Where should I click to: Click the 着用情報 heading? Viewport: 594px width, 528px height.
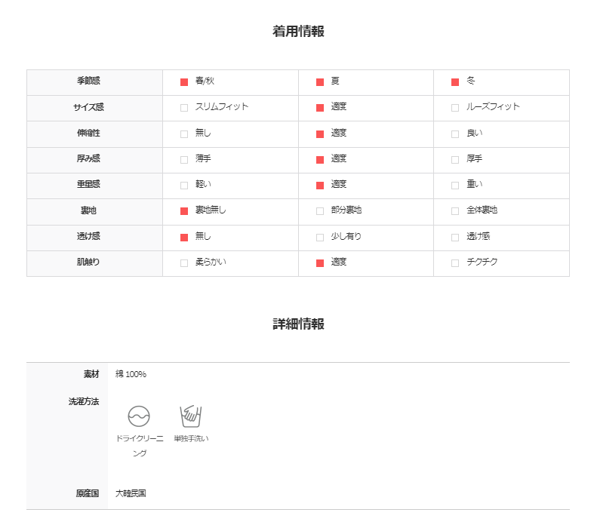pyautogui.click(x=298, y=31)
